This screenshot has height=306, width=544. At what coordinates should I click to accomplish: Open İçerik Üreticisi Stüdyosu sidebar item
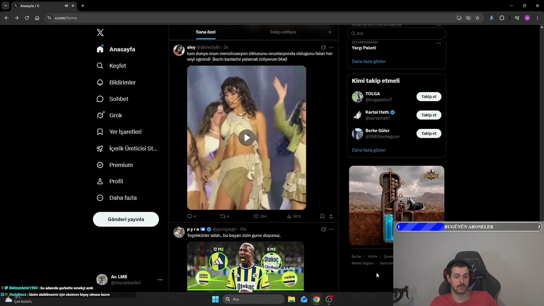tap(127, 148)
